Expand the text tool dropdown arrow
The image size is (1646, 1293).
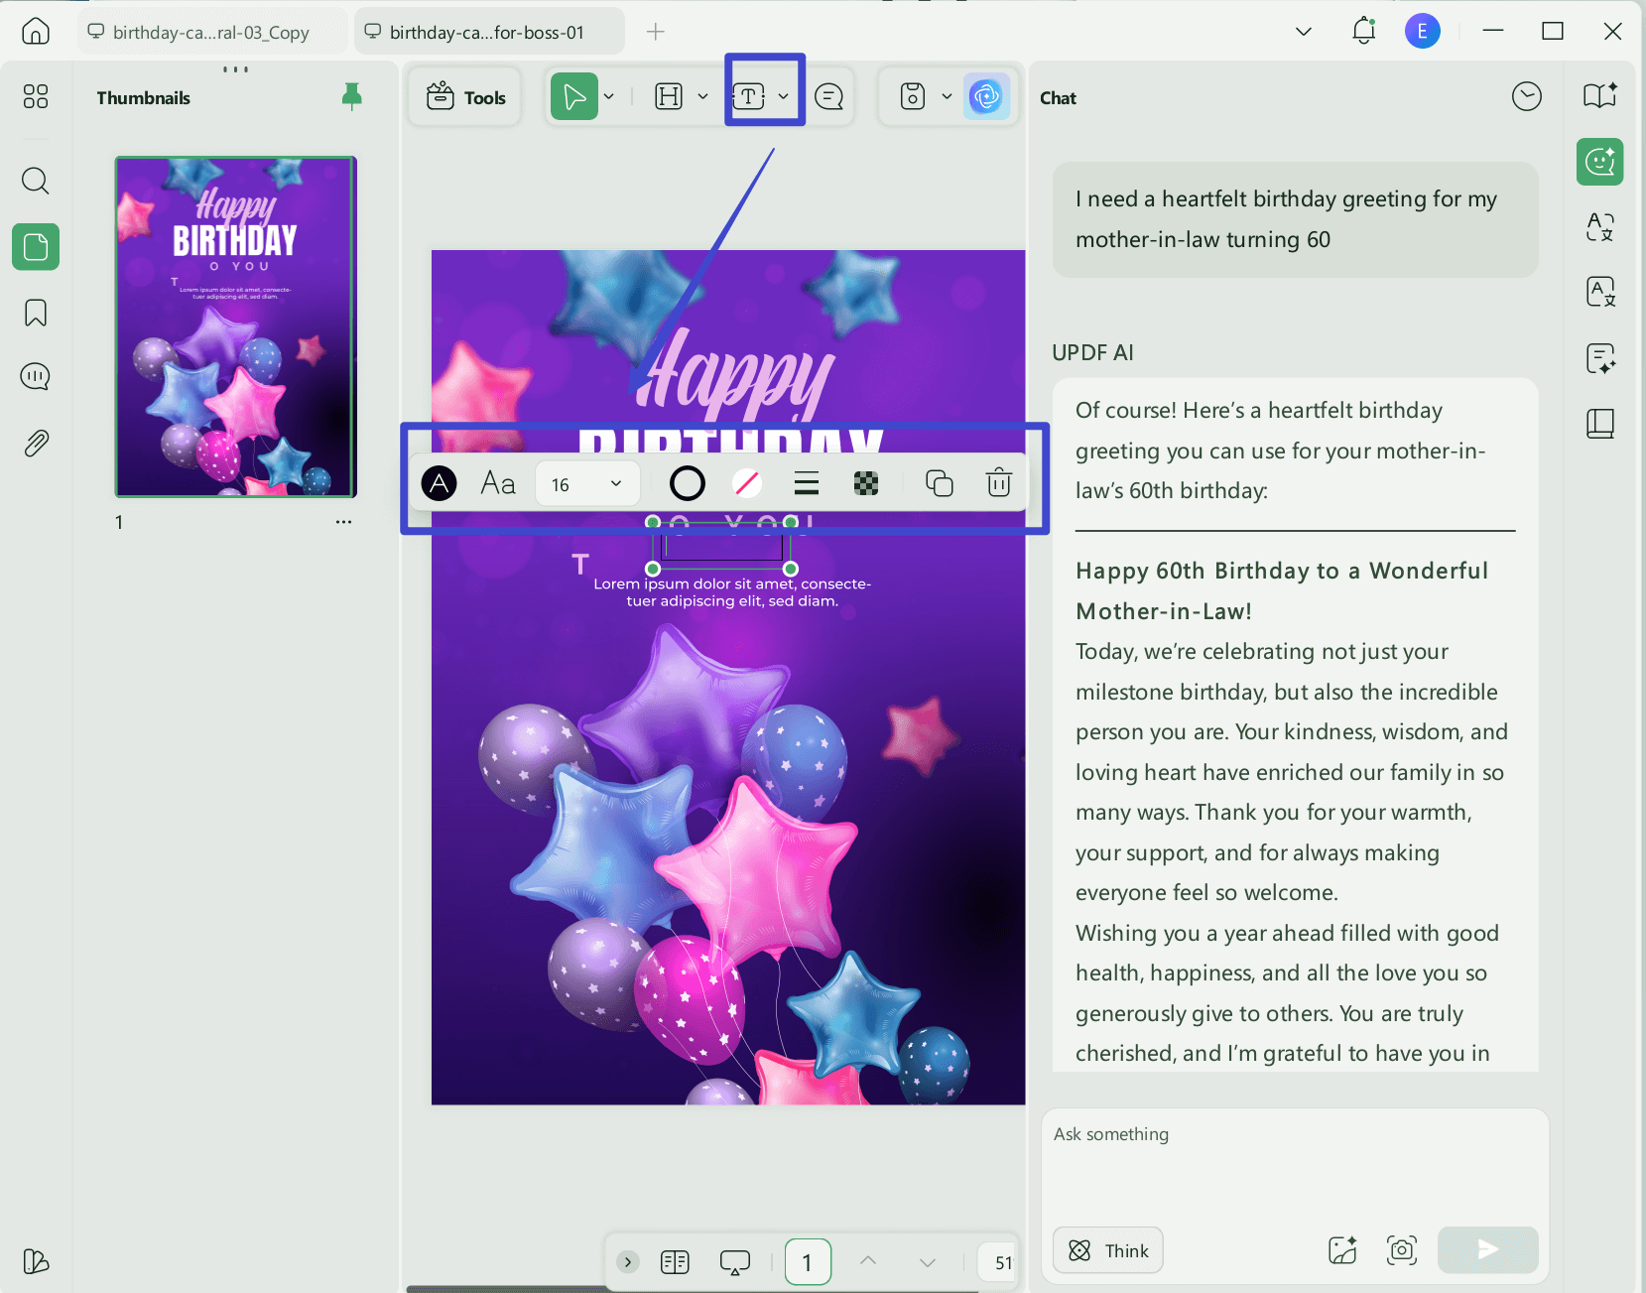point(784,96)
